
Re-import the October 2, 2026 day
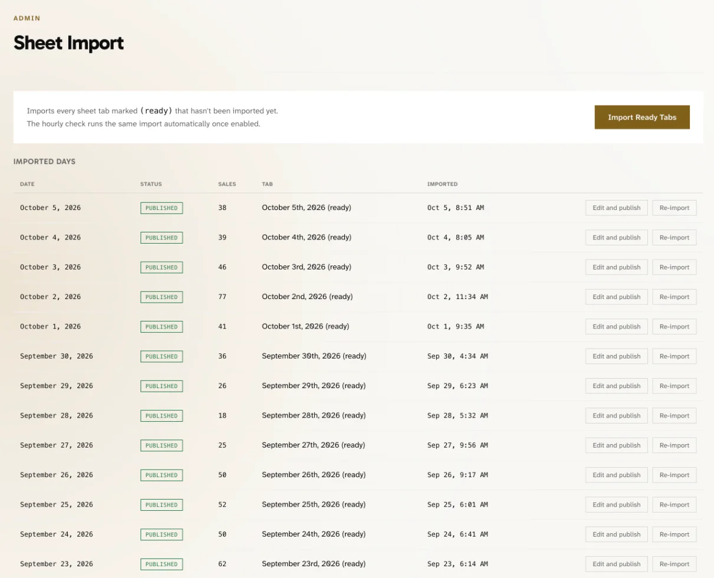pyautogui.click(x=674, y=297)
